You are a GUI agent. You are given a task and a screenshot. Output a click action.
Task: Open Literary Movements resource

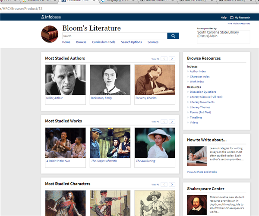(202, 102)
